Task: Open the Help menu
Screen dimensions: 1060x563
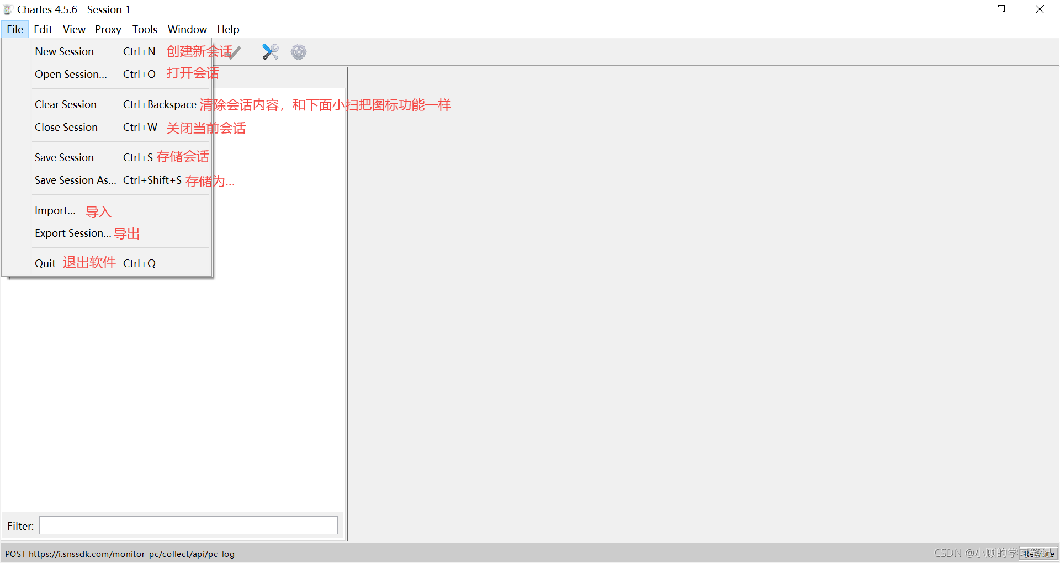Action: [x=228, y=29]
